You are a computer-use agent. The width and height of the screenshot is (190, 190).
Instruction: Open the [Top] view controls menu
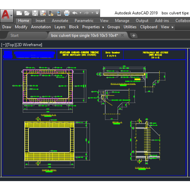pos(11,45)
